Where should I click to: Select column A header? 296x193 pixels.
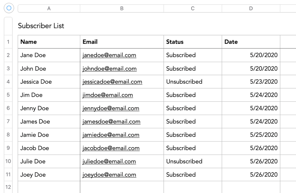pyautogui.click(x=49, y=9)
